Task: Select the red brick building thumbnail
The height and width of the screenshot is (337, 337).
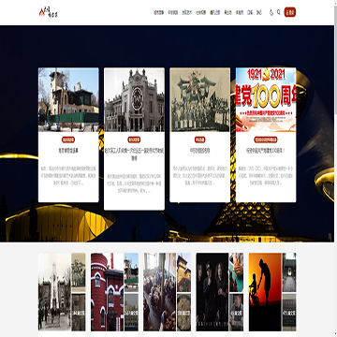Action: pos(107,292)
